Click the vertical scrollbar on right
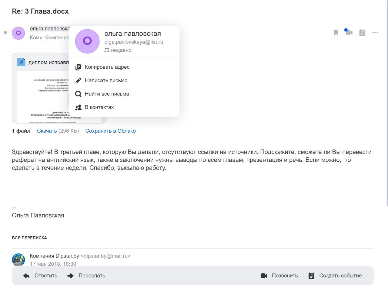The width and height of the screenshot is (388, 288). coord(387,103)
